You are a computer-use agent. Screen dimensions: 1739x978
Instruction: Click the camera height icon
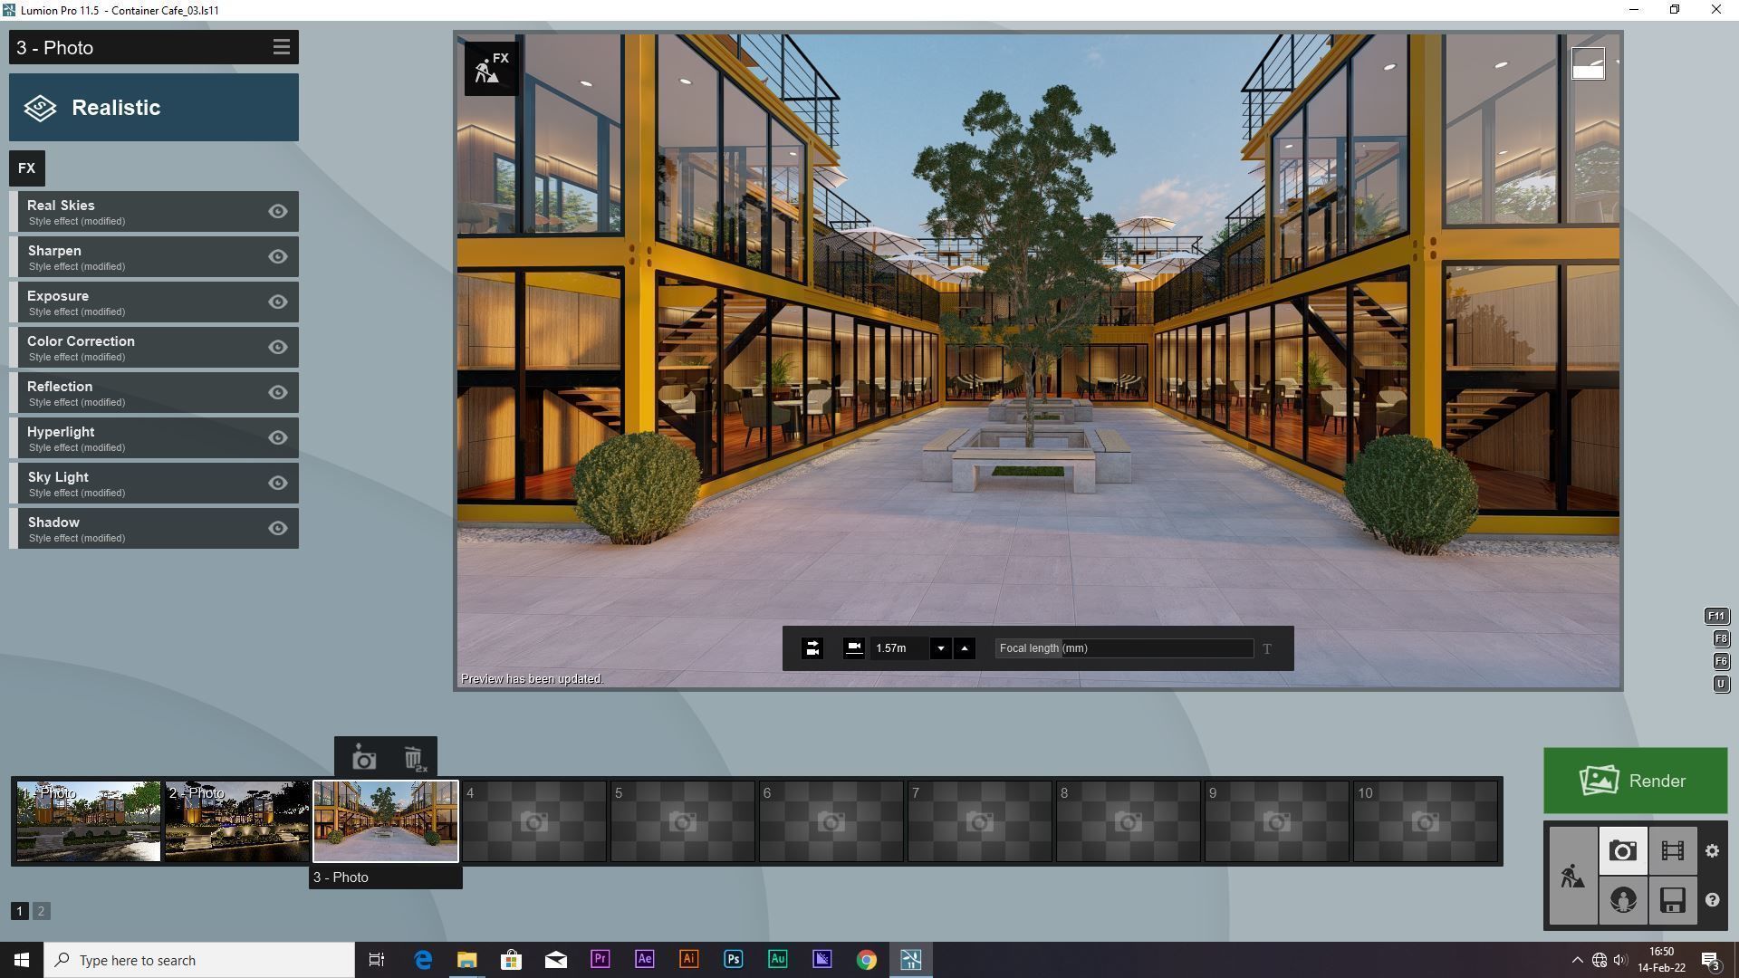point(853,648)
